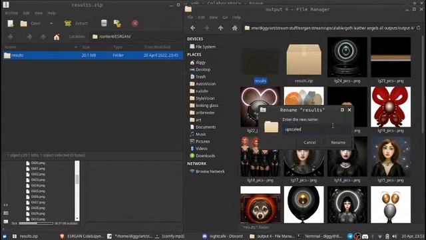Click the File Manager forward arrow

coord(206,28)
